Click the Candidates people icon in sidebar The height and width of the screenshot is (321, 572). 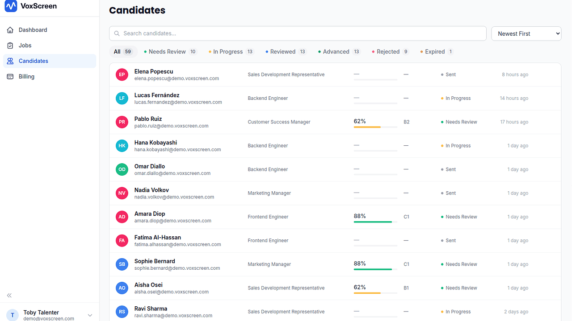pos(10,61)
